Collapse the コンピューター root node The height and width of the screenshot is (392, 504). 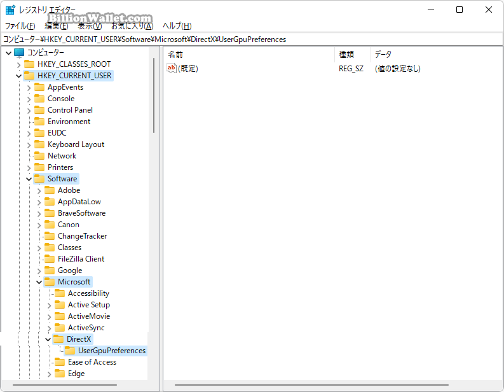9,53
